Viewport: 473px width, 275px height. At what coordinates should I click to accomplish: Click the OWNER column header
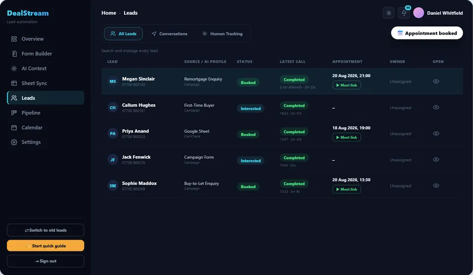coord(397,61)
